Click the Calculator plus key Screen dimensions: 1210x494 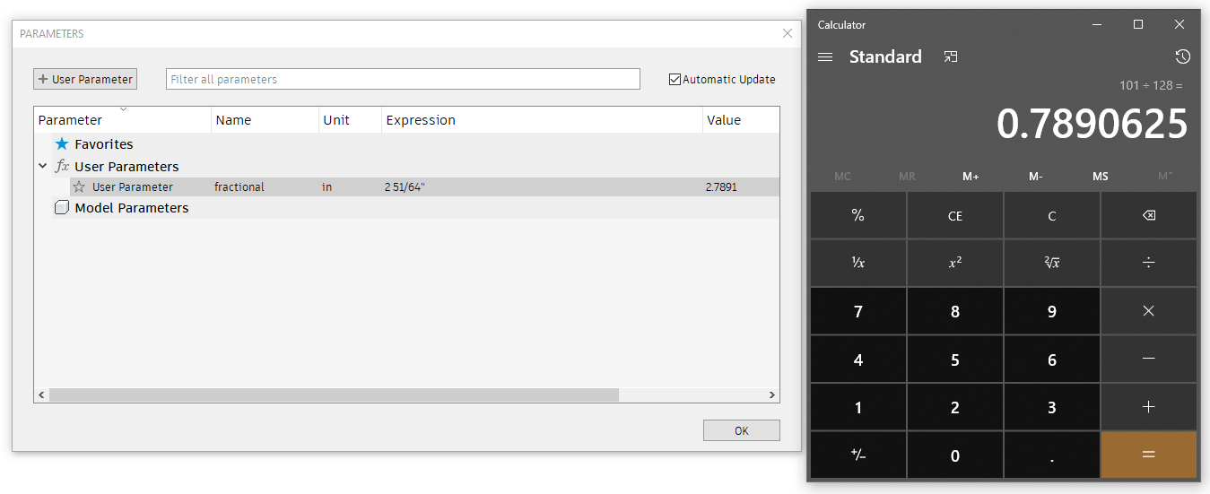1149,407
